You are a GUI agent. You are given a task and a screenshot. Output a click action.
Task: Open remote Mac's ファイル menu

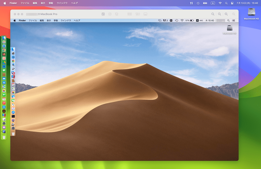click(33, 20)
